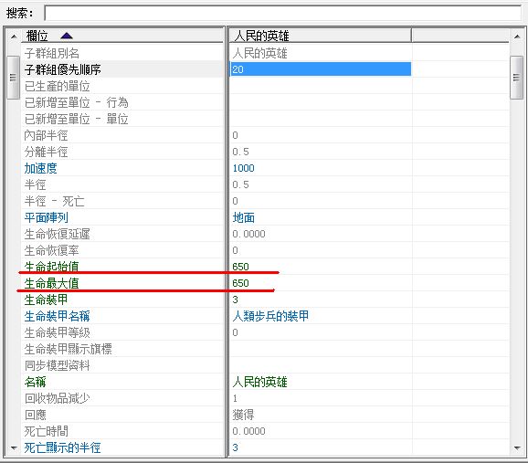The image size is (528, 463).
Task: Select the 分離半徑 field
Action: (121, 152)
